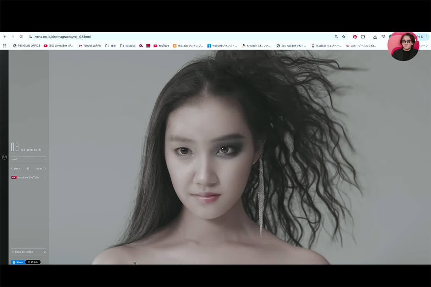Open the media control playlist icon

point(383,37)
